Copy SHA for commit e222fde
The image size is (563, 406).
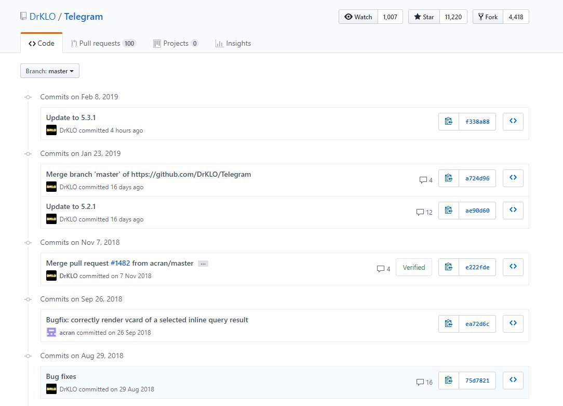tap(449, 267)
